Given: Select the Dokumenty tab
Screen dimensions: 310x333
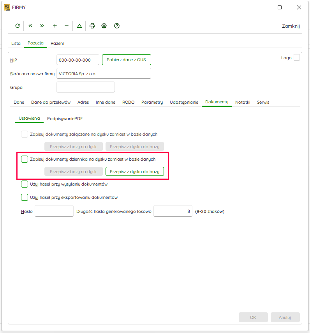Looking at the screenshot, I should tap(217, 102).
